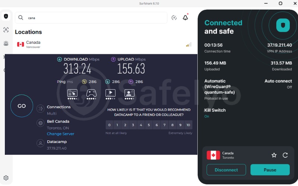
Task: Select rating 8 on the recommendation scale
Action: coord(172,125)
